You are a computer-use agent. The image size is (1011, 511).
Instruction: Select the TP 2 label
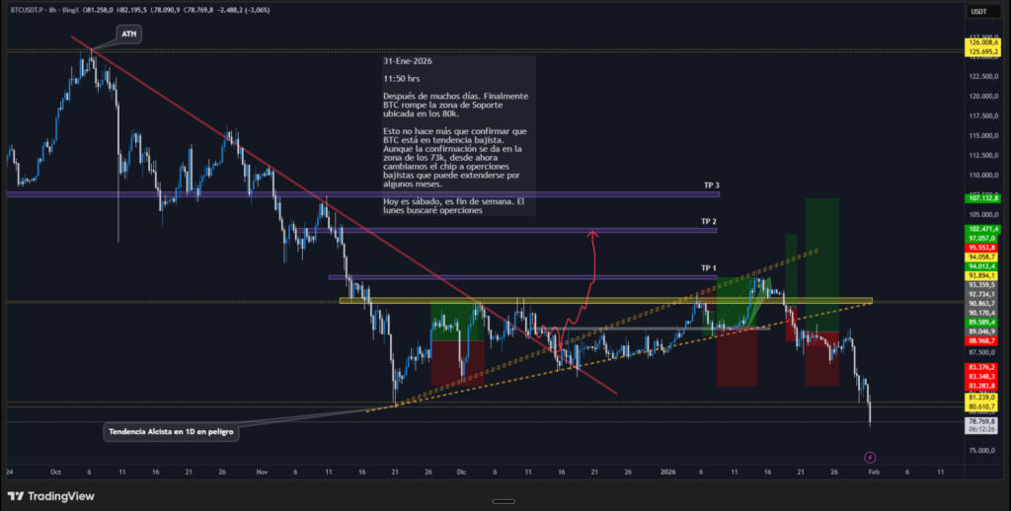tap(708, 222)
